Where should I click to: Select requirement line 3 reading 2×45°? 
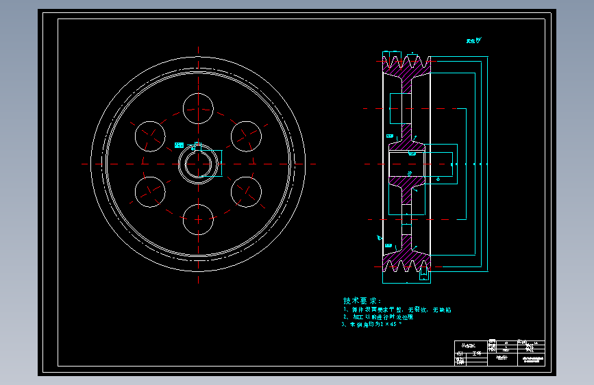click(371, 324)
